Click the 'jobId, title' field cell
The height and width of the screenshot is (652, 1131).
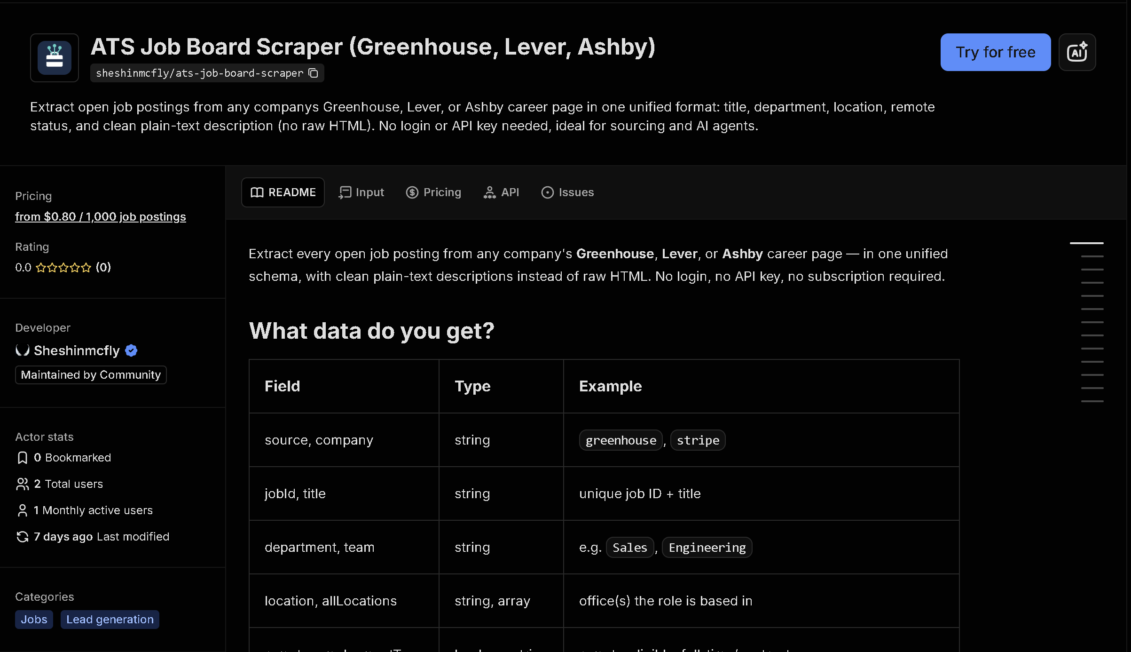344,494
